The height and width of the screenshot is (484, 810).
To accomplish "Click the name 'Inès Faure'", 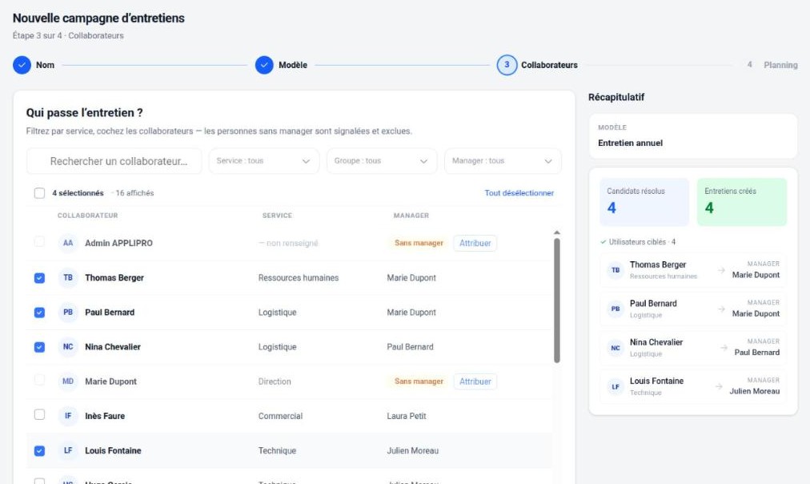I will [x=105, y=416].
